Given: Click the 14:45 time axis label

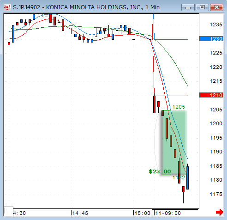Looking at the screenshot, I should [x=80, y=213].
